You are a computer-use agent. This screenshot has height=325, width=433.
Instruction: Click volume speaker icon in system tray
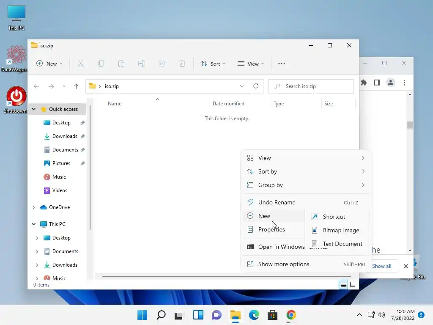[381, 315]
